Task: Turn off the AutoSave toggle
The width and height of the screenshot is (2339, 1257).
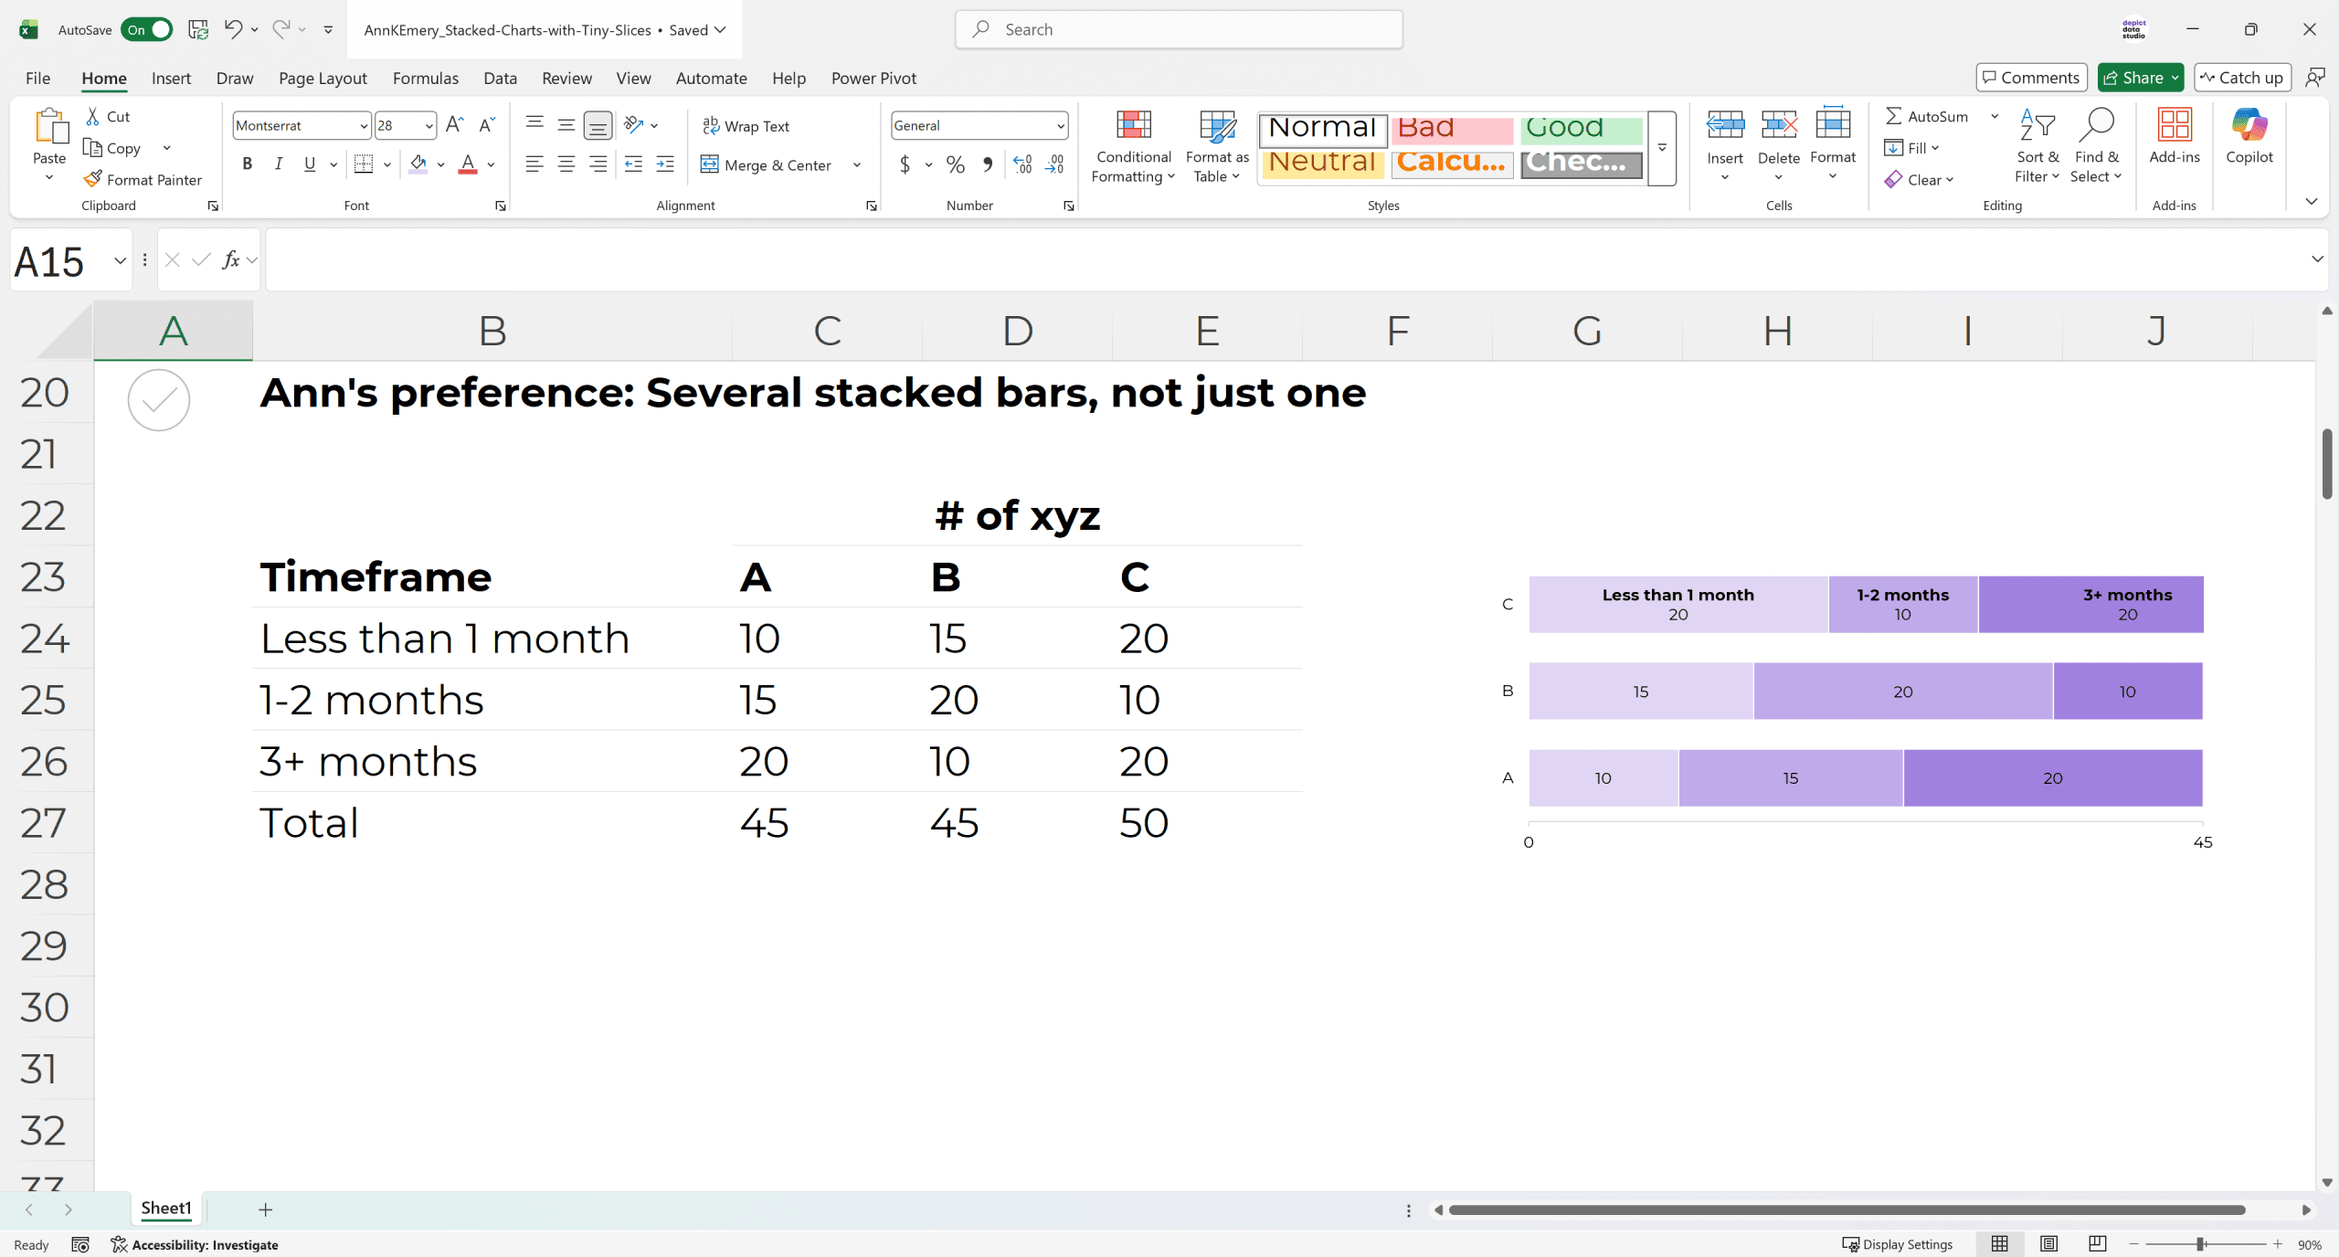Action: [x=147, y=29]
